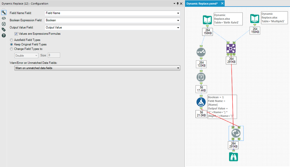Select the Browse binoculars tool

point(233,157)
